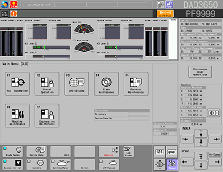The height and width of the screenshot is (172, 223).
Task: Click the orange Alarm Clear button
Action: pyautogui.click(x=165, y=14)
